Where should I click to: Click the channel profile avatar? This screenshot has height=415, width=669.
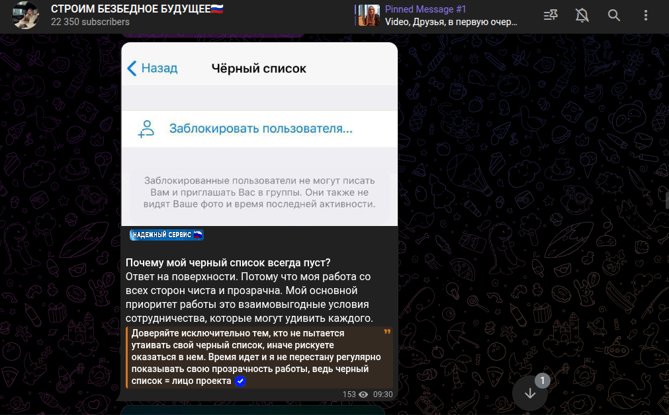pos(25,16)
